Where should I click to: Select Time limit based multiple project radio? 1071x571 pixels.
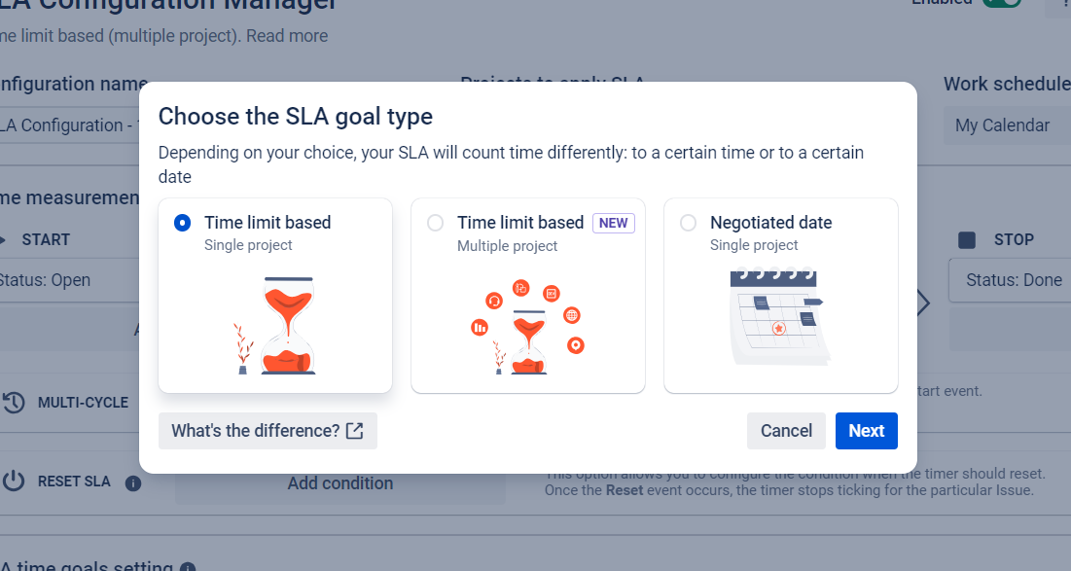pyautogui.click(x=435, y=223)
